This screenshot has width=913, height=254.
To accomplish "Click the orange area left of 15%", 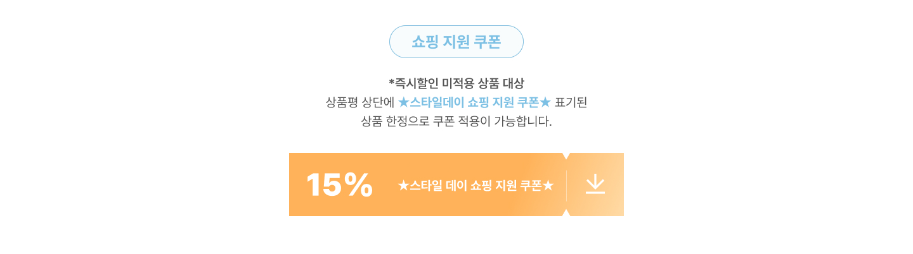I will pos(297,184).
